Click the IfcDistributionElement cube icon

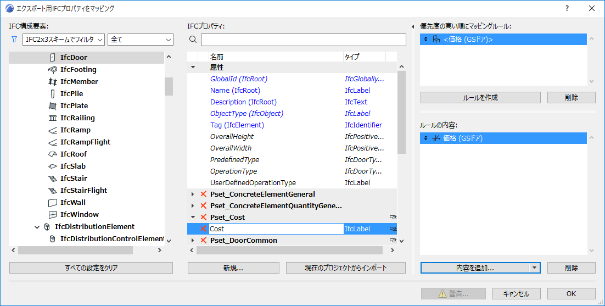point(47,227)
